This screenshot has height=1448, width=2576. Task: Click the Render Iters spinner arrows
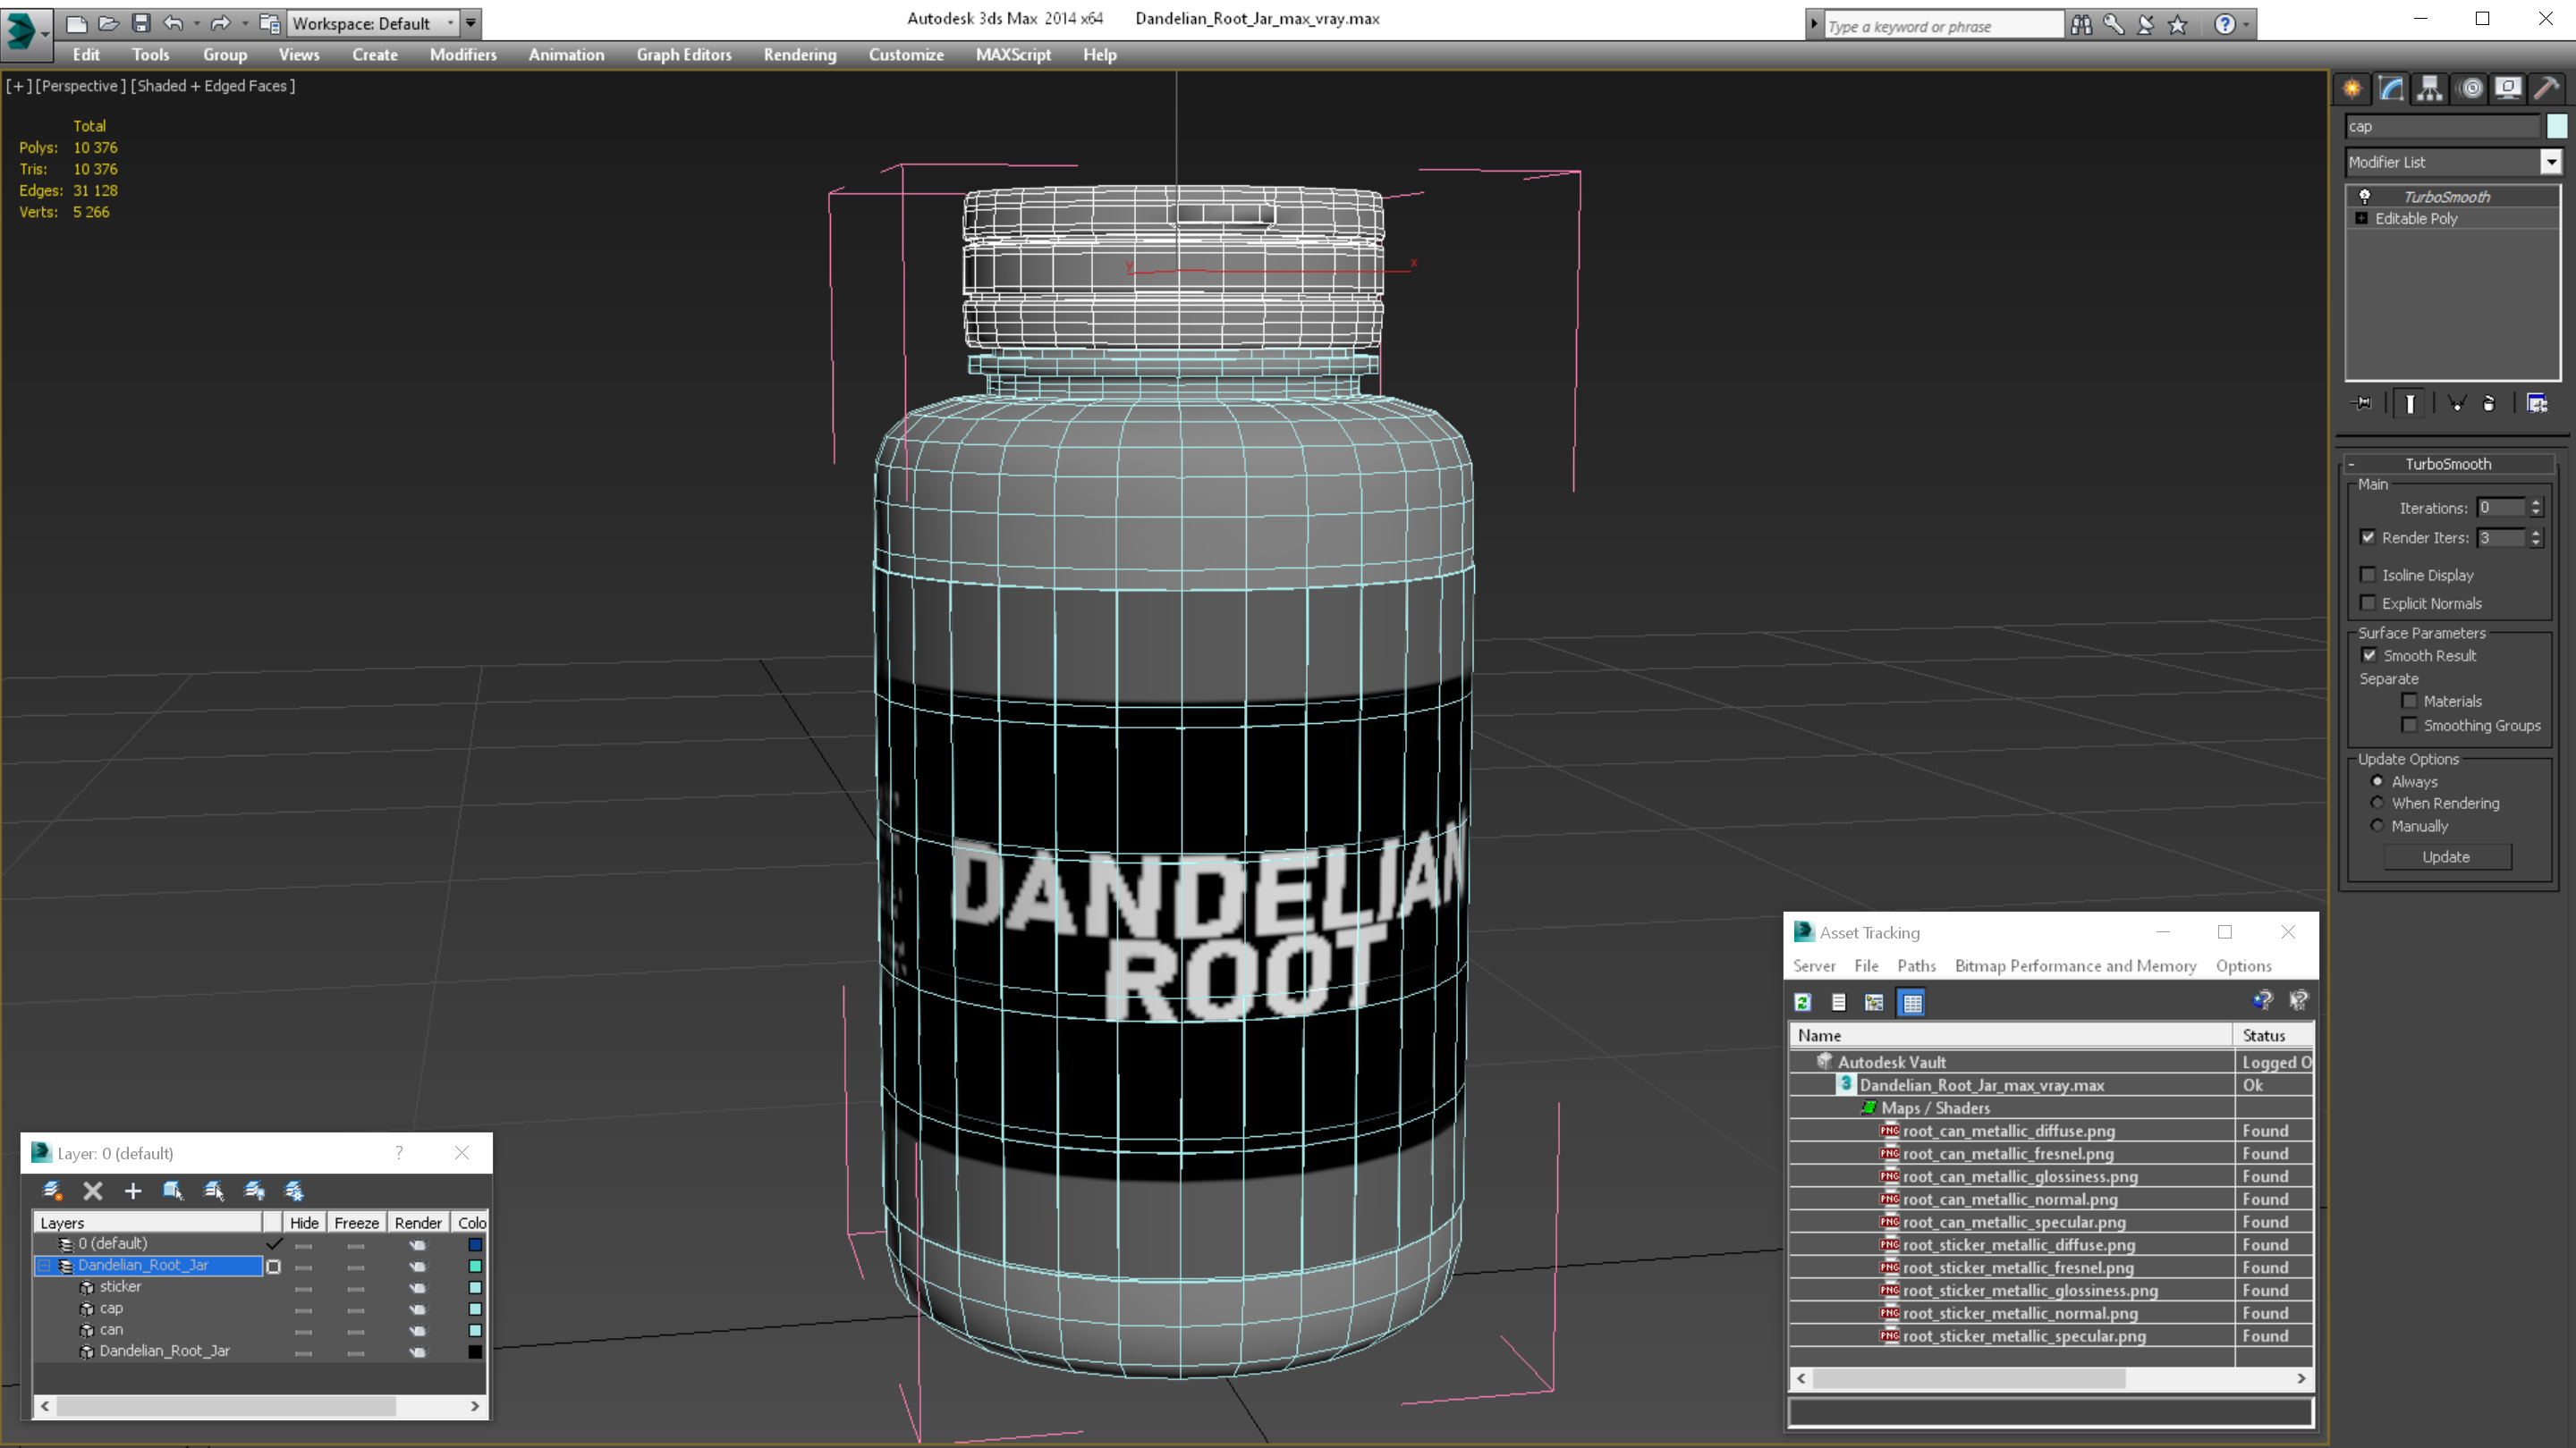(2535, 537)
